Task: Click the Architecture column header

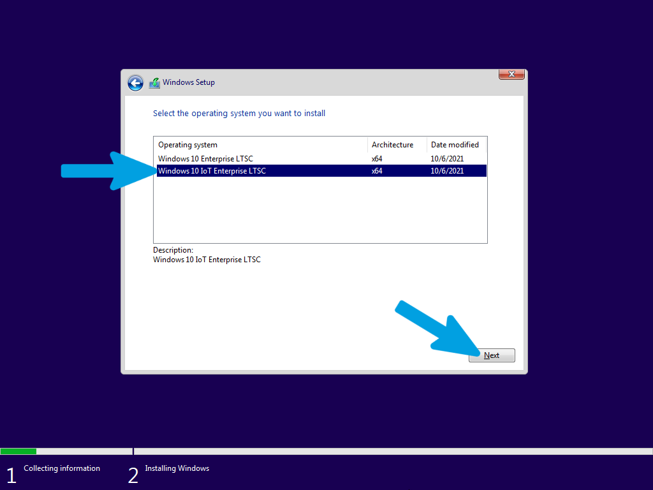Action: click(397, 145)
